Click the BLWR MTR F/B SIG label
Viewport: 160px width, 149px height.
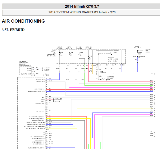pyautogui.click(x=39, y=89)
